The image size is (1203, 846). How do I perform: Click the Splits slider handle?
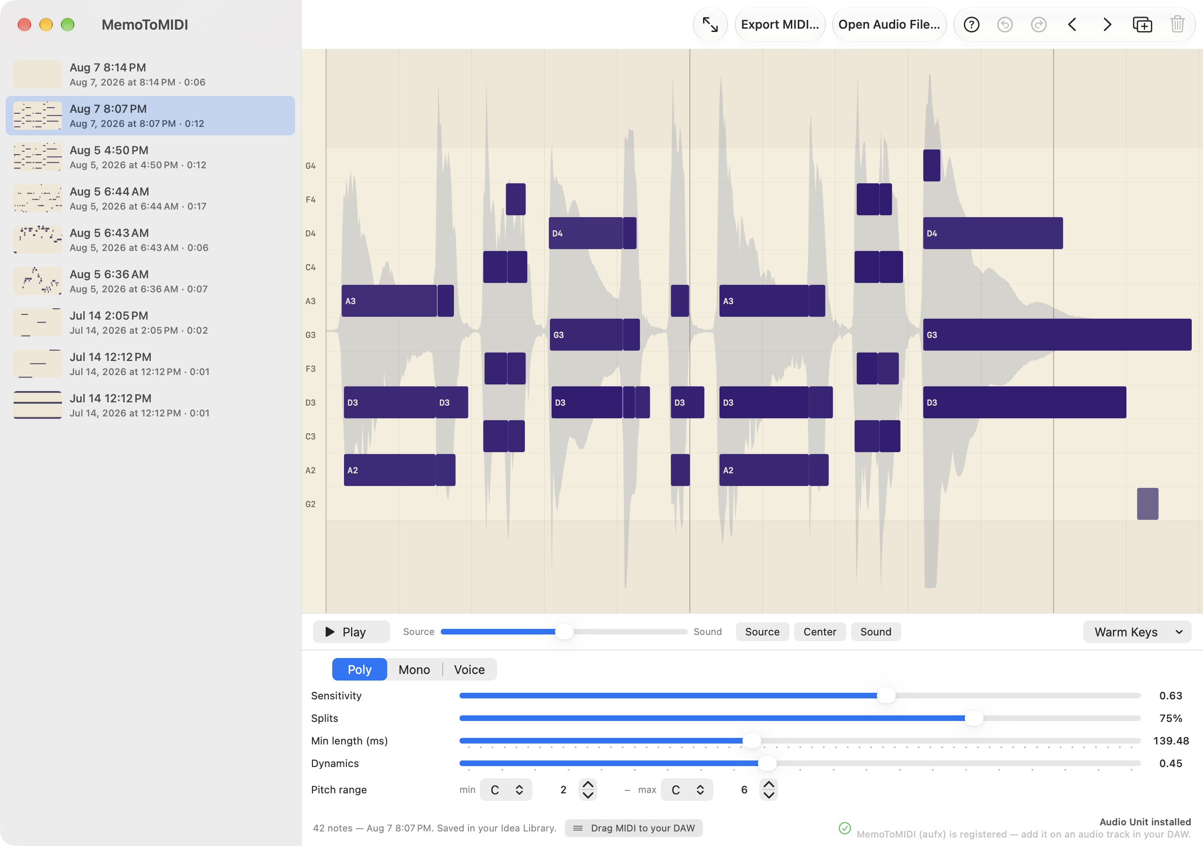point(974,718)
